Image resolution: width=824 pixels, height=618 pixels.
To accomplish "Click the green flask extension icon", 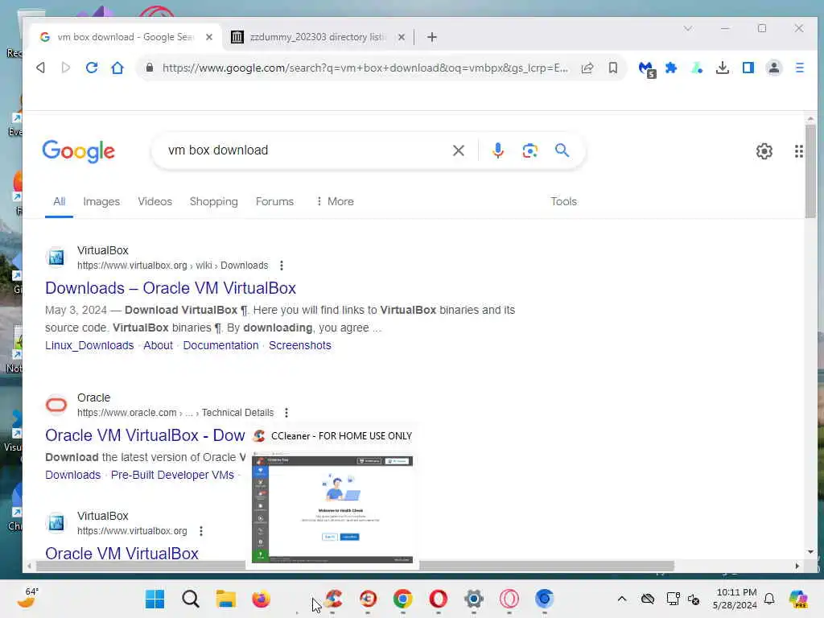I will [x=697, y=68].
